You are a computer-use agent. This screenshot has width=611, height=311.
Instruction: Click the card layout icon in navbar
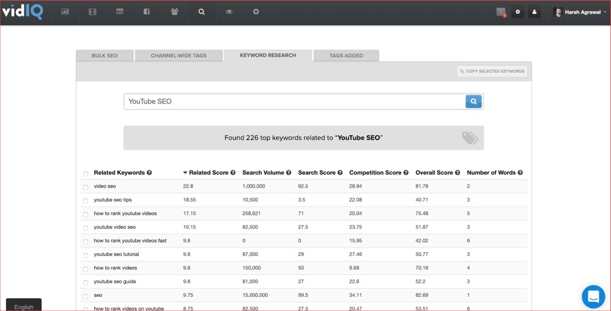120,12
